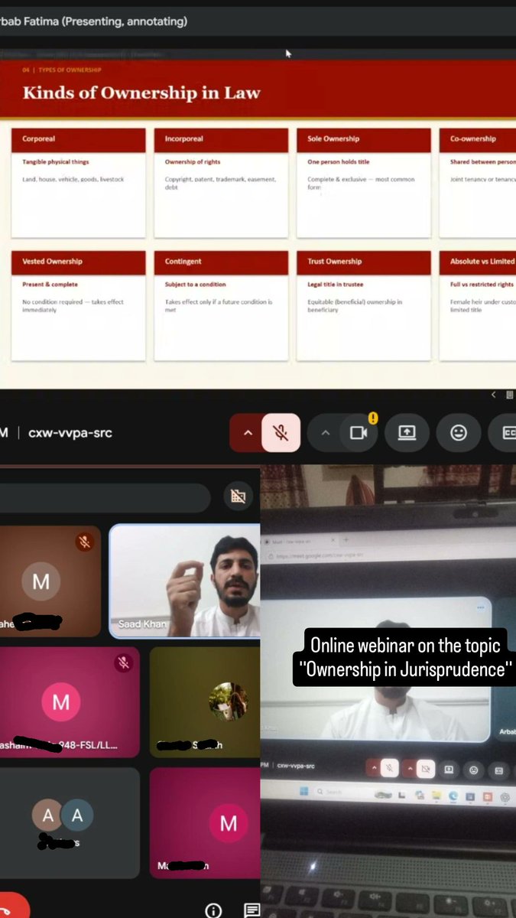Open audio settings red chevron in top toolbar
The image size is (516, 918).
(246, 433)
